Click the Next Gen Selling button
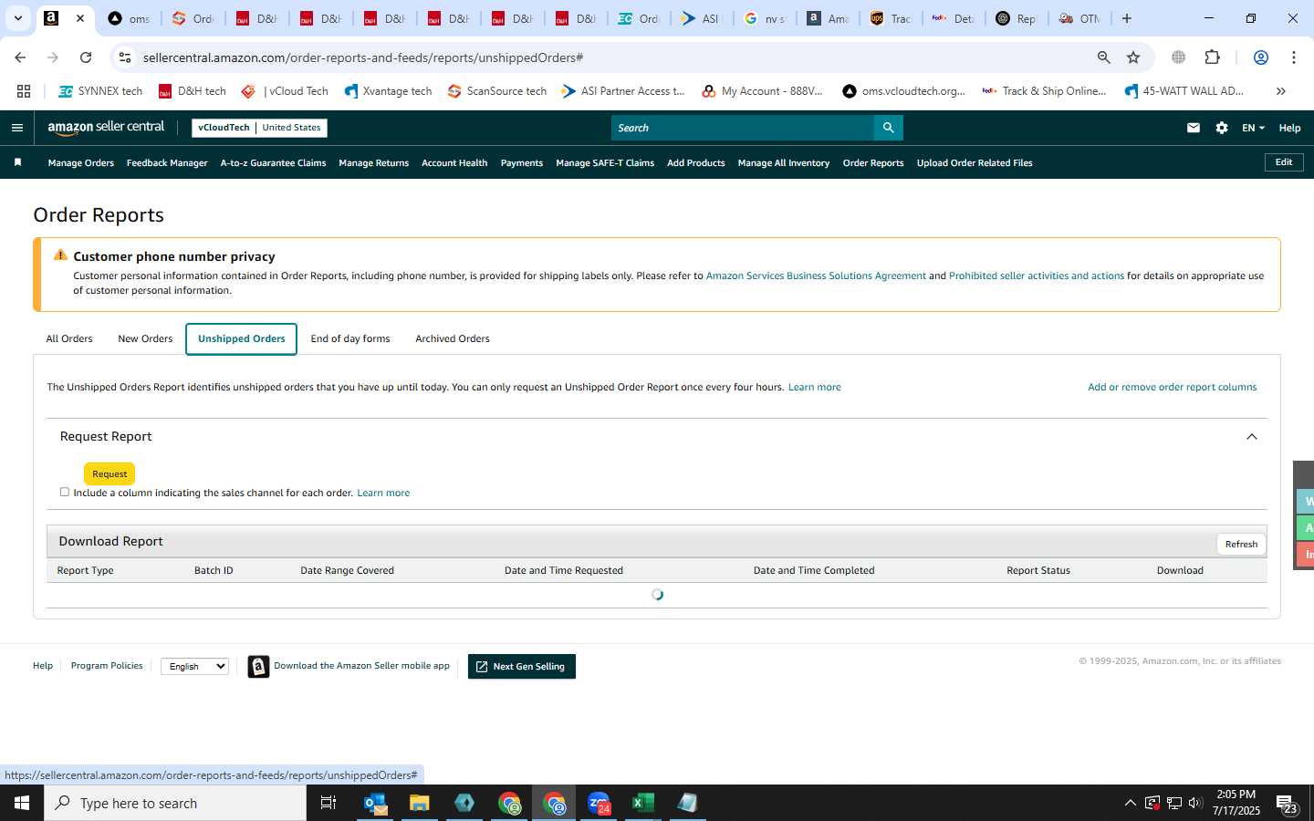1314x821 pixels. (522, 667)
